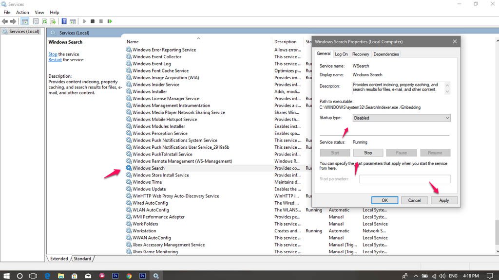Open the Action Center notification icon
499x280 pixels.
coord(490,276)
